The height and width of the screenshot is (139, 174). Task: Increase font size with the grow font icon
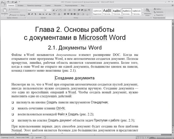pos(53,10)
